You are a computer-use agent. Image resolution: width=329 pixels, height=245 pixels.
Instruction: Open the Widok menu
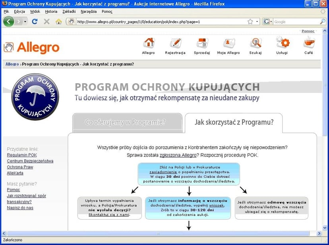point(35,12)
